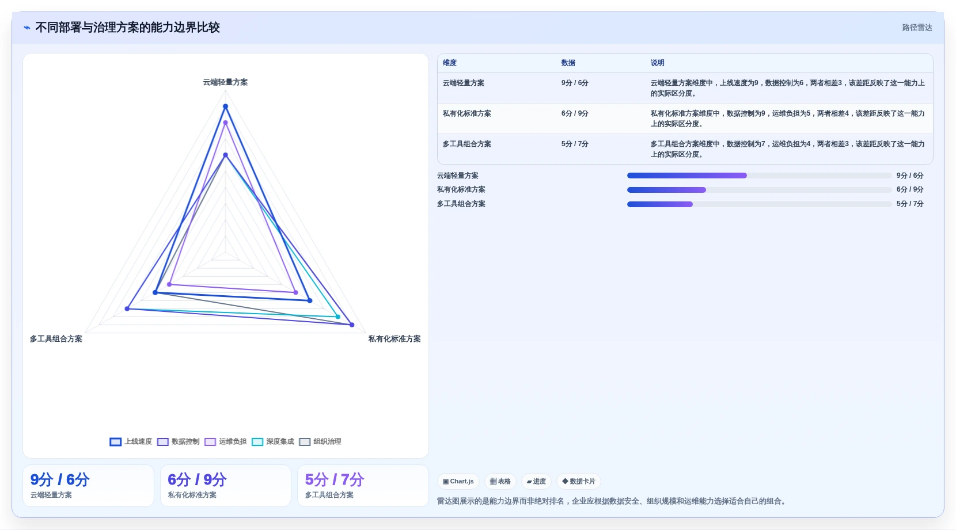Click 私有化标准方案 cell in the table

click(467, 113)
